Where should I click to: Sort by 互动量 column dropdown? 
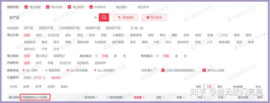[x=139, y=97]
